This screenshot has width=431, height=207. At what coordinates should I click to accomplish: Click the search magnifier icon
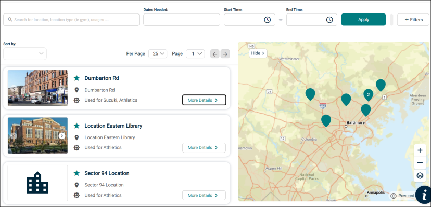[x=10, y=20]
